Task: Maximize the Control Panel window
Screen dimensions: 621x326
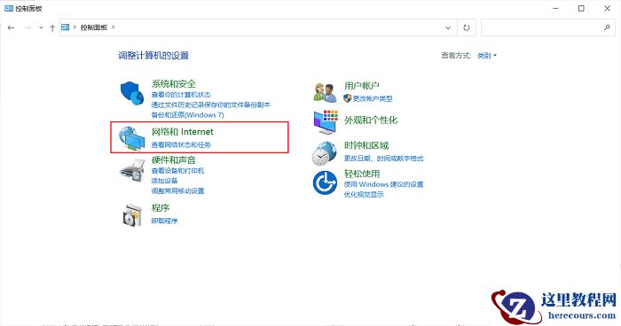Action: [x=581, y=8]
